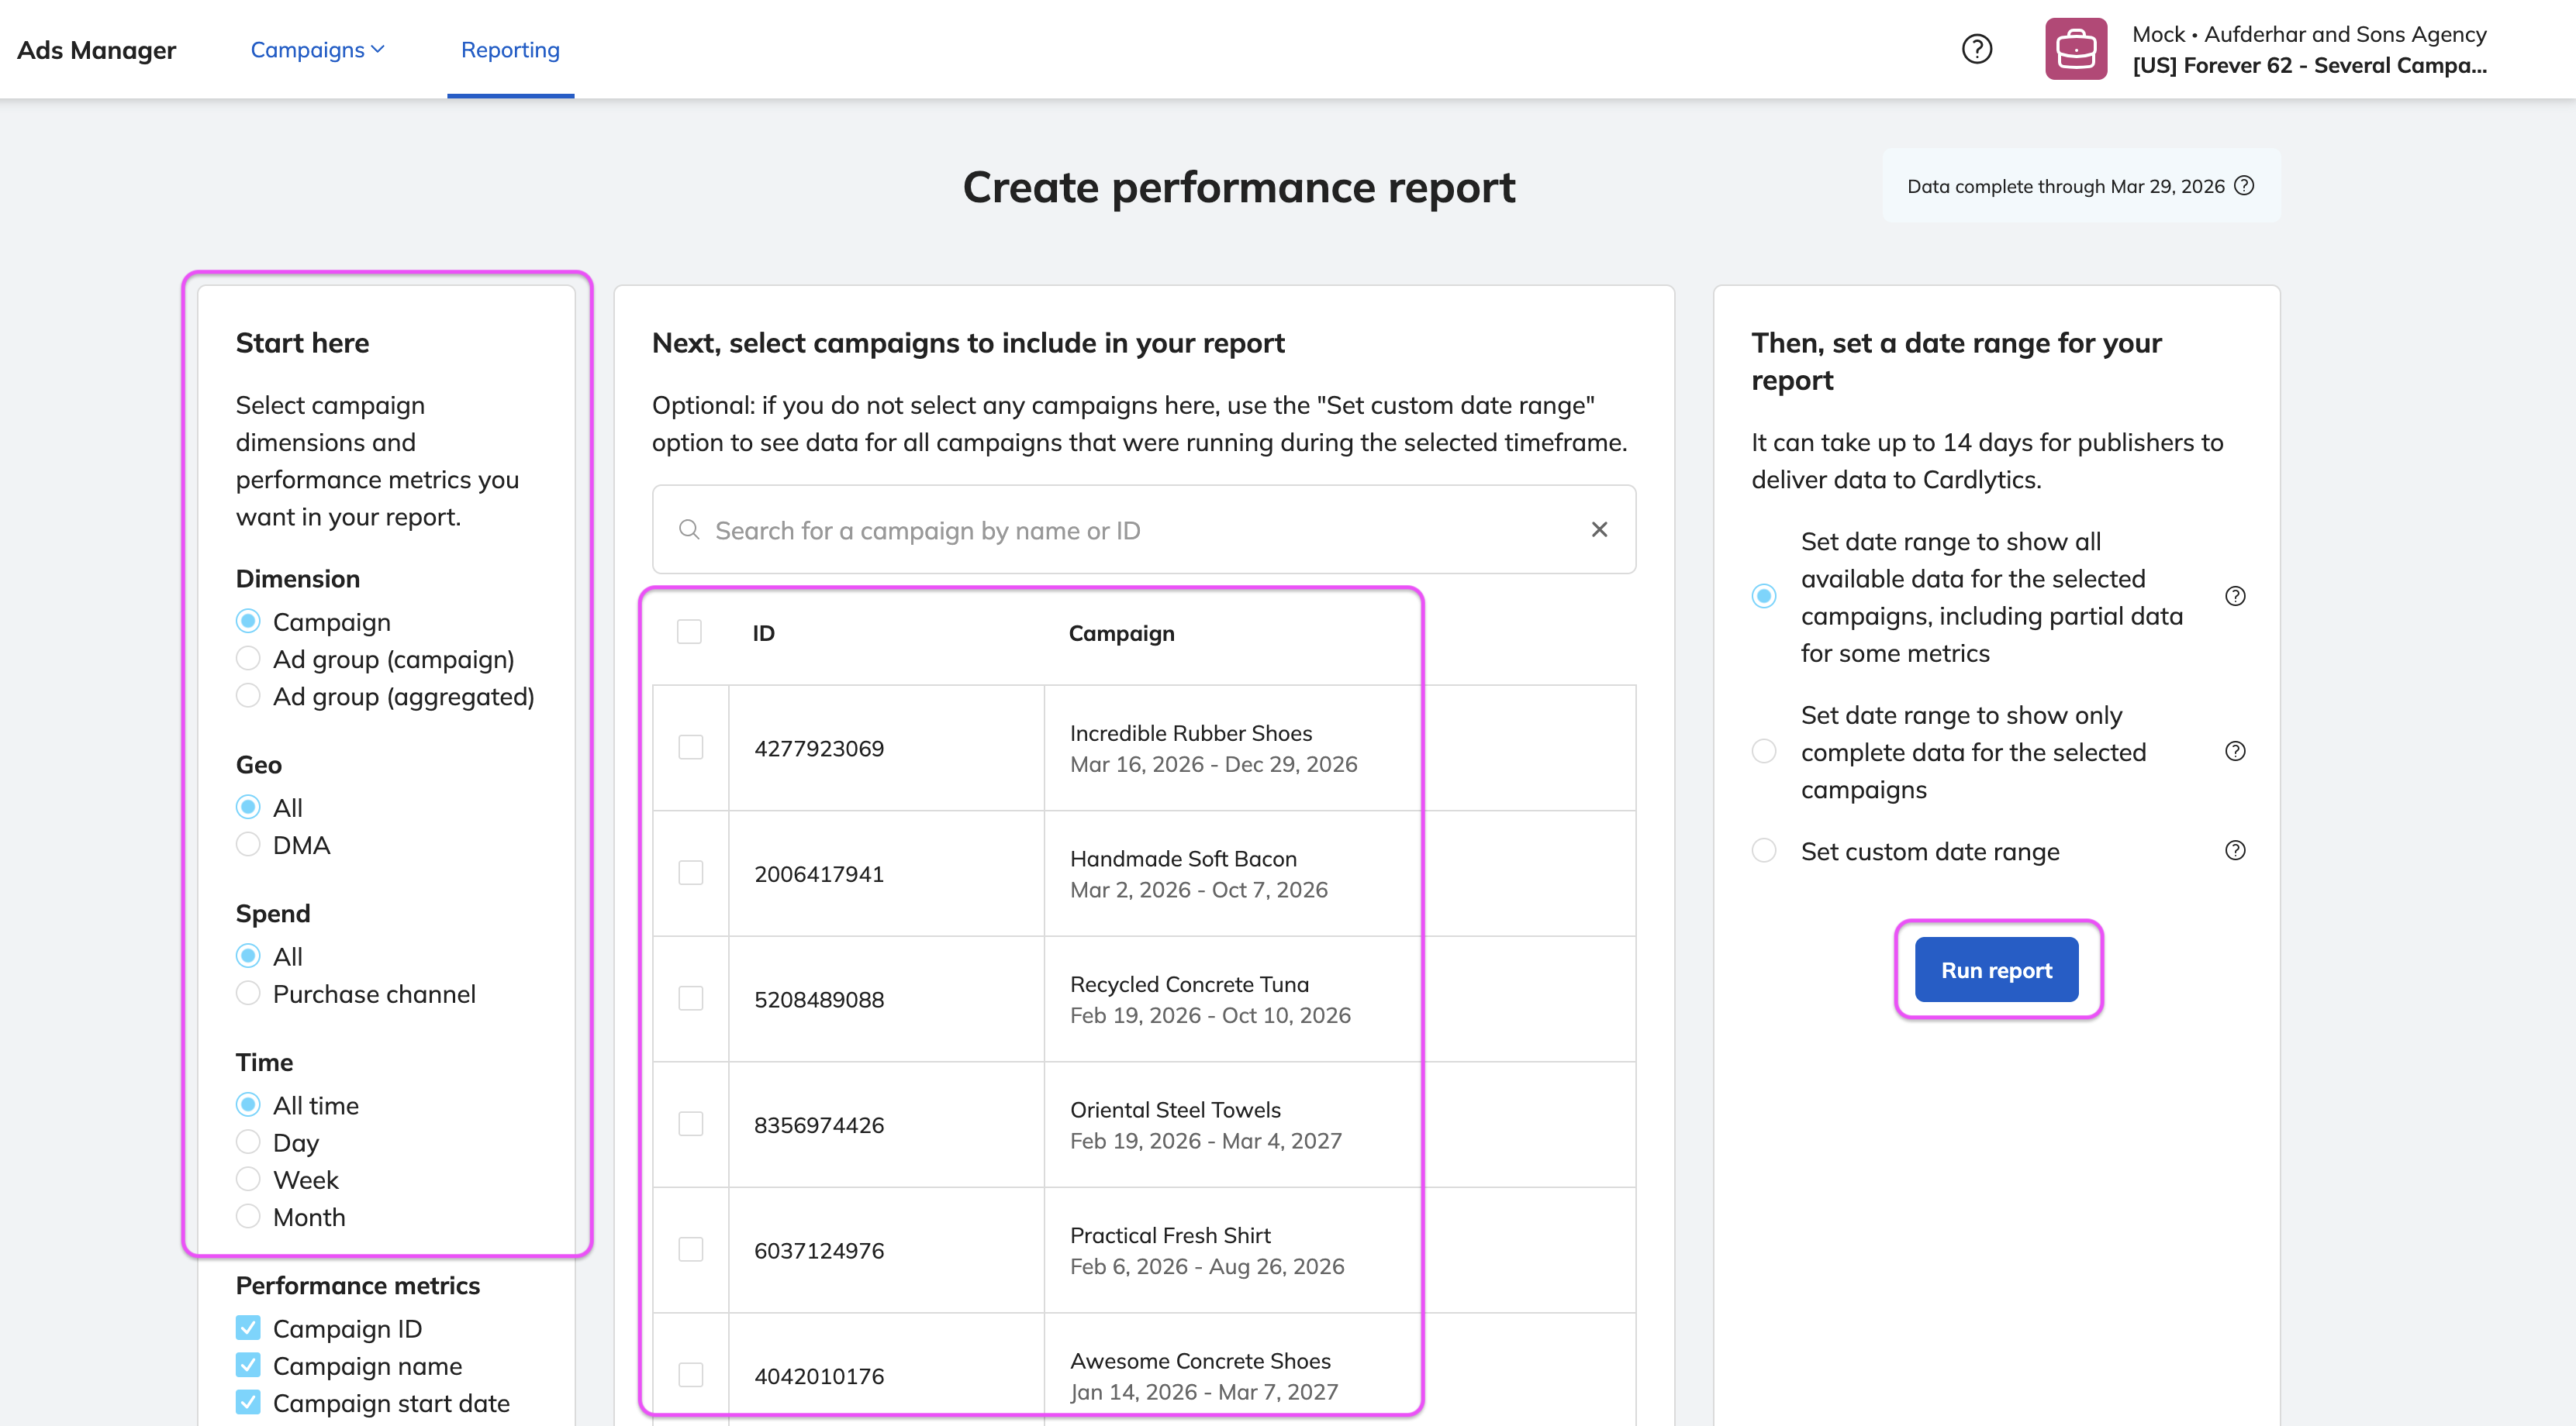Image resolution: width=2576 pixels, height=1426 pixels.
Task: Open help icon for only complete data option
Action: [x=2235, y=752]
